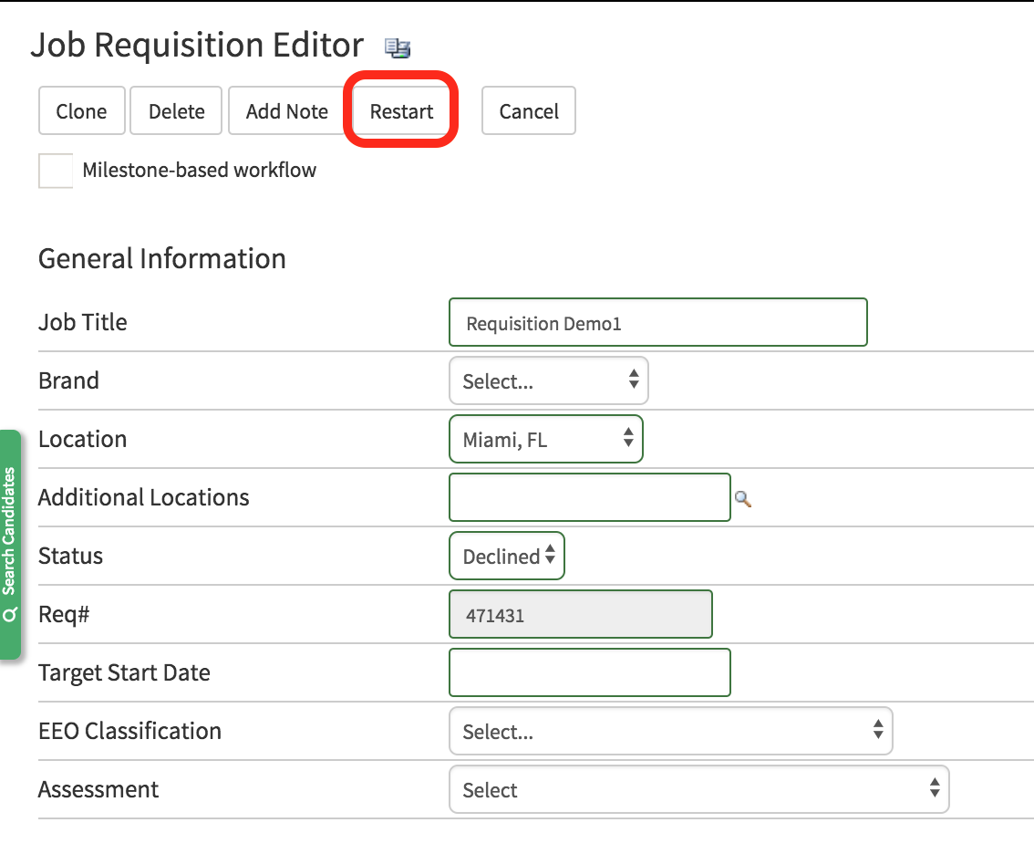Restart the requisition workflow
1034x854 pixels.
(x=401, y=110)
